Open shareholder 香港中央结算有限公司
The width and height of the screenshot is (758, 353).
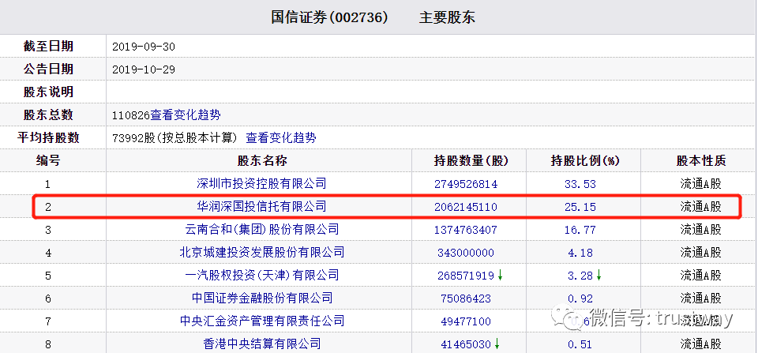point(261,344)
